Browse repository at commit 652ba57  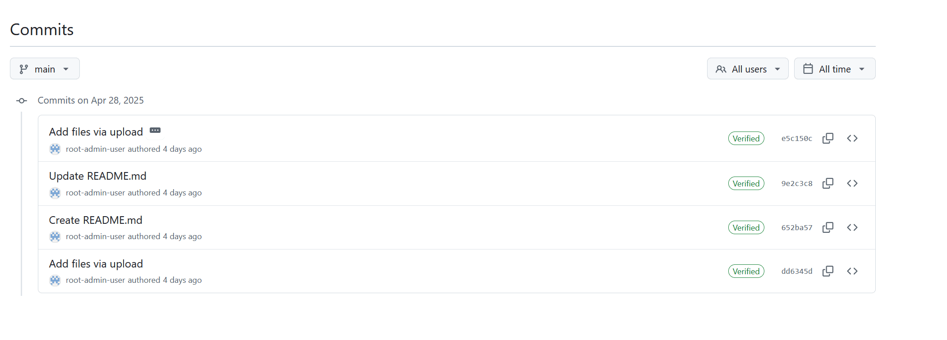pyautogui.click(x=852, y=227)
